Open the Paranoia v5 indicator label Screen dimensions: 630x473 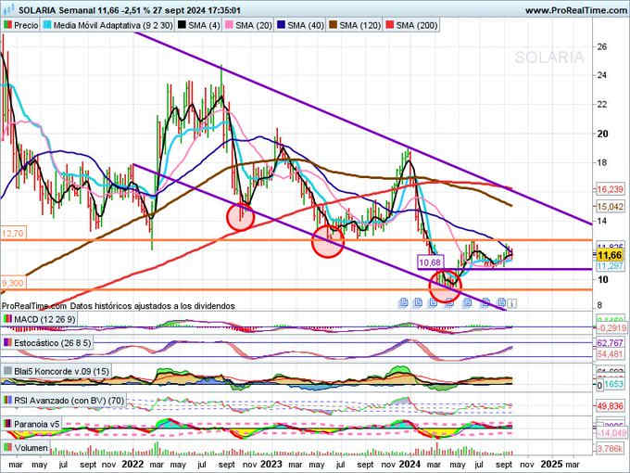pos(31,424)
